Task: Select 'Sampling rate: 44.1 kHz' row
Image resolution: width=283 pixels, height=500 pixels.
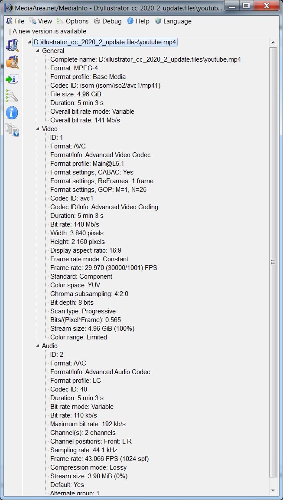Action: [84, 450]
